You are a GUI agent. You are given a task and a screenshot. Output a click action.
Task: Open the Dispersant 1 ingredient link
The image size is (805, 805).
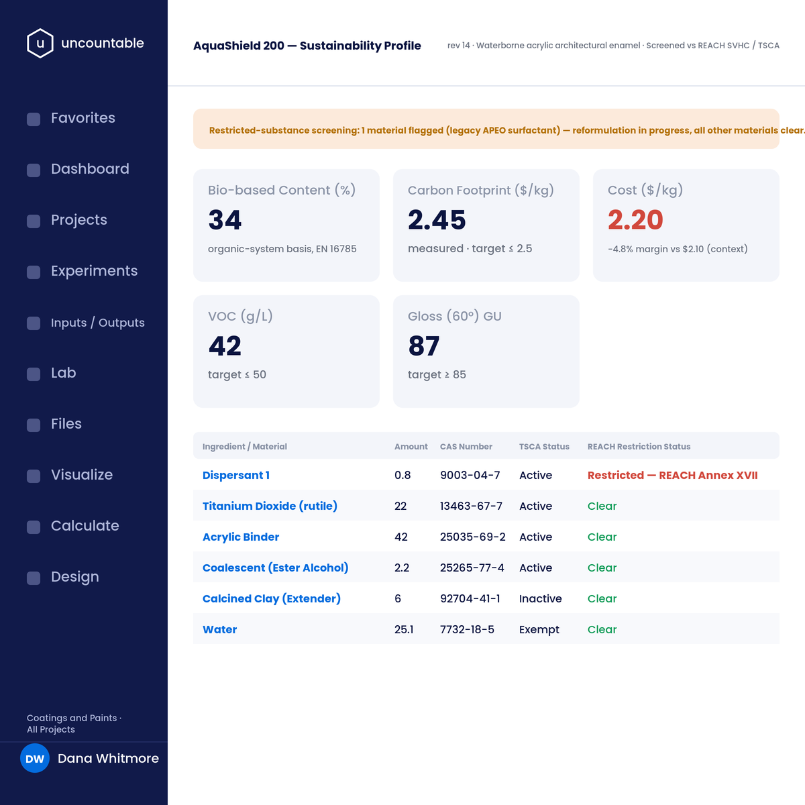236,475
